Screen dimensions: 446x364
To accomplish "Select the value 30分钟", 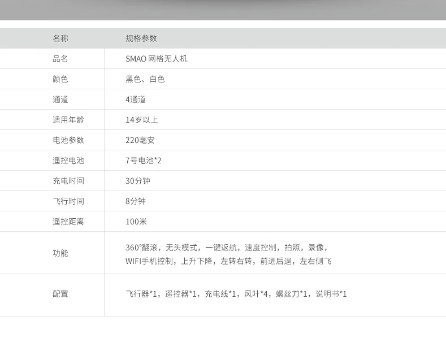I will click(138, 180).
